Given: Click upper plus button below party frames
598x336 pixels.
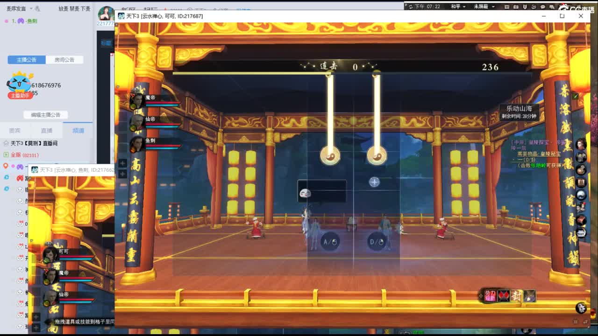Looking at the screenshot, I should click(x=122, y=163).
